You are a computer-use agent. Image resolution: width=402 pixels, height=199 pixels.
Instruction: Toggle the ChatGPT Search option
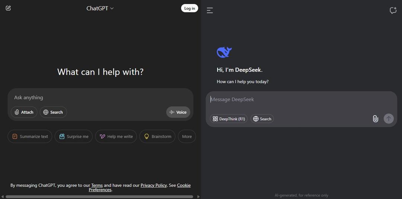click(53, 112)
